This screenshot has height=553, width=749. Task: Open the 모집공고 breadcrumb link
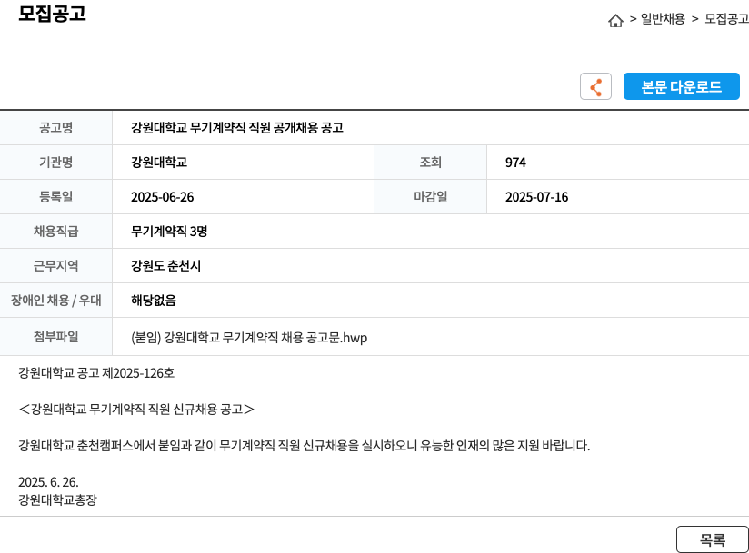coord(726,19)
